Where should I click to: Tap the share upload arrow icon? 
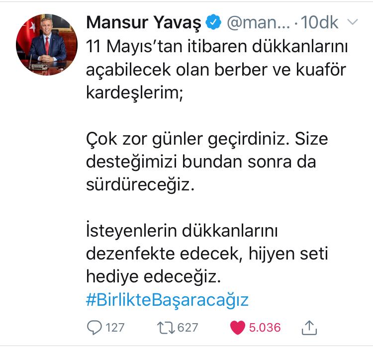click(x=309, y=328)
